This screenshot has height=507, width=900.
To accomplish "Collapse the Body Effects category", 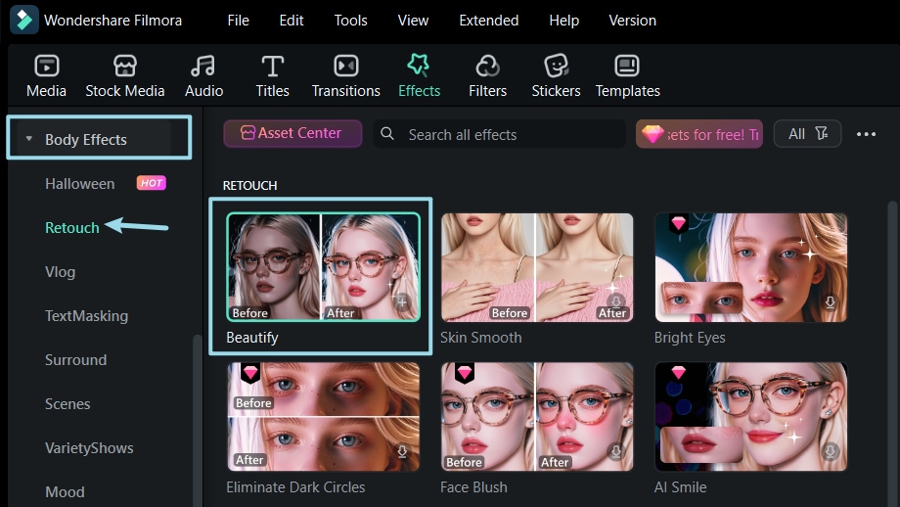I will tap(29, 139).
